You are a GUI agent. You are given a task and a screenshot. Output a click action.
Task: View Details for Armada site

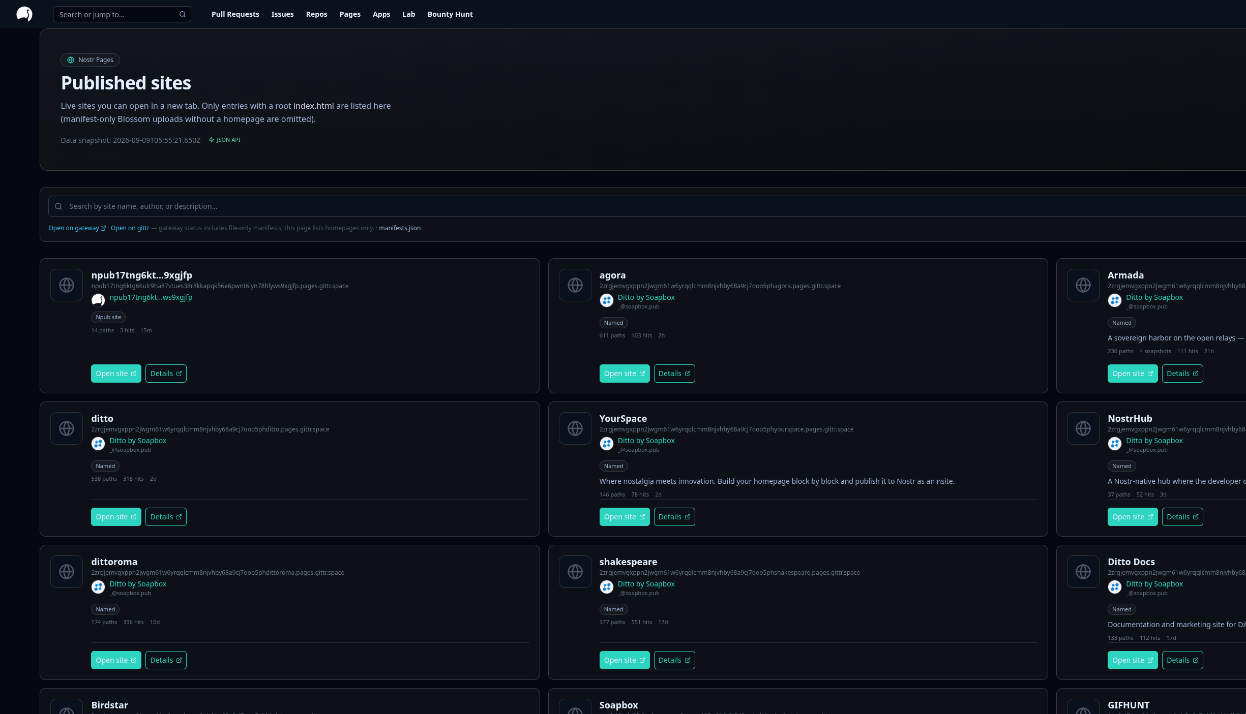tap(1182, 374)
